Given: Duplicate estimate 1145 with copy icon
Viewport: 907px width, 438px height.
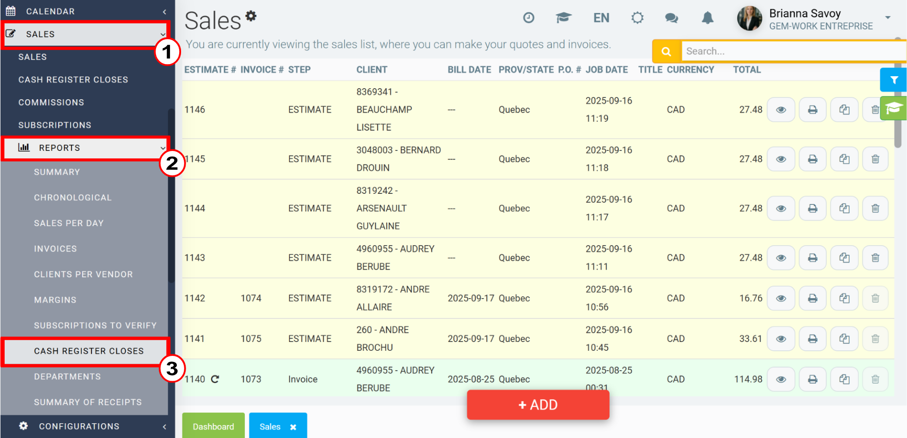Looking at the screenshot, I should (x=844, y=159).
